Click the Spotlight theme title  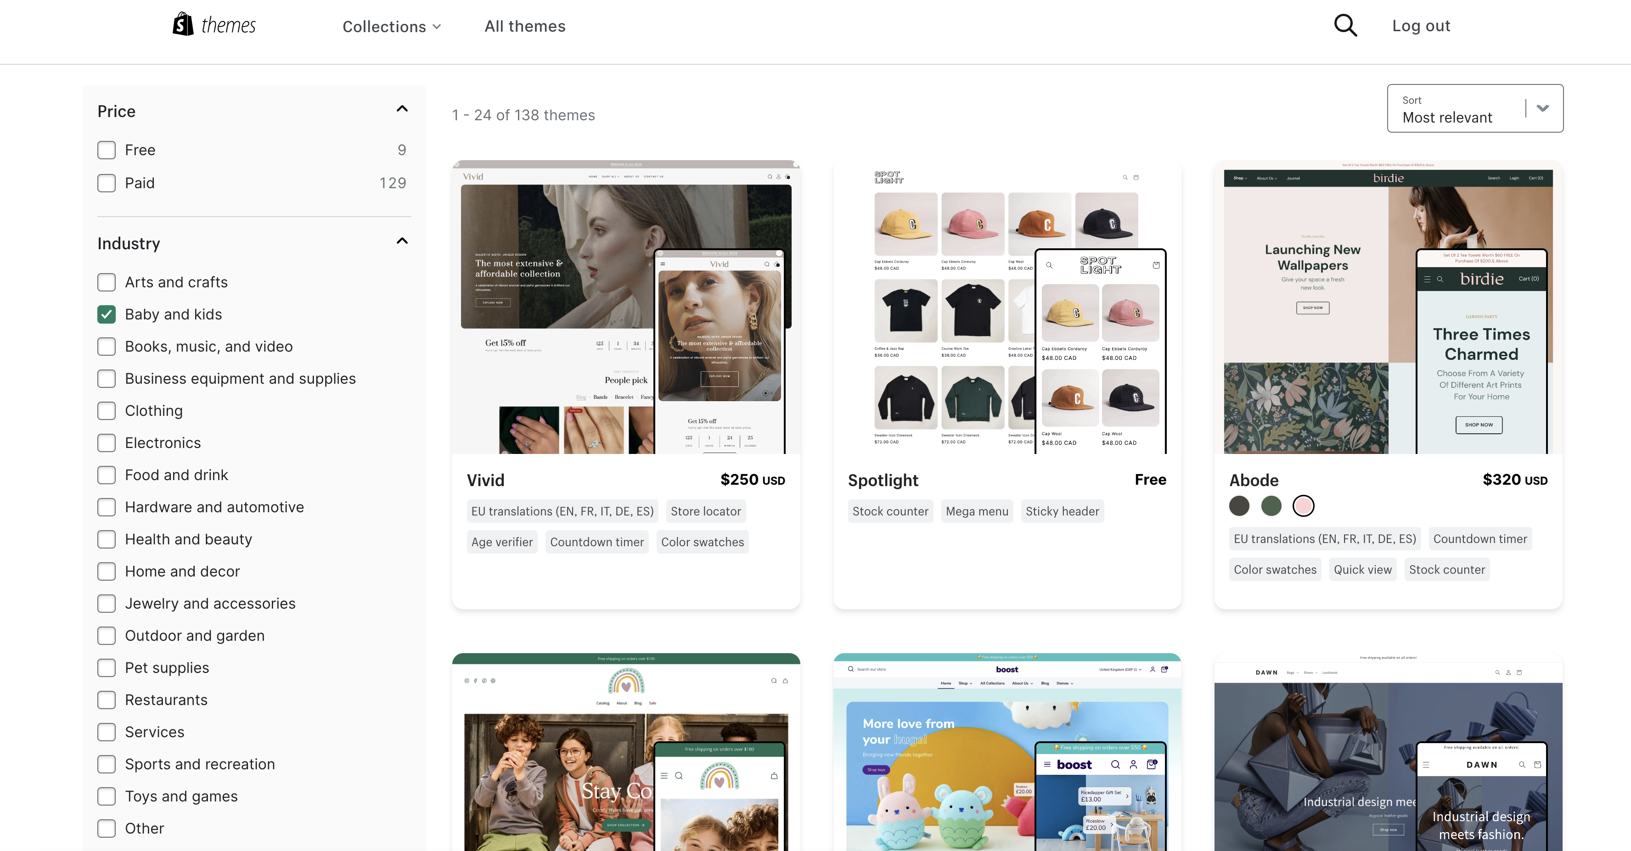(883, 480)
